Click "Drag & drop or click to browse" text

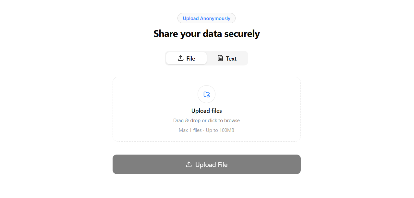point(207,121)
